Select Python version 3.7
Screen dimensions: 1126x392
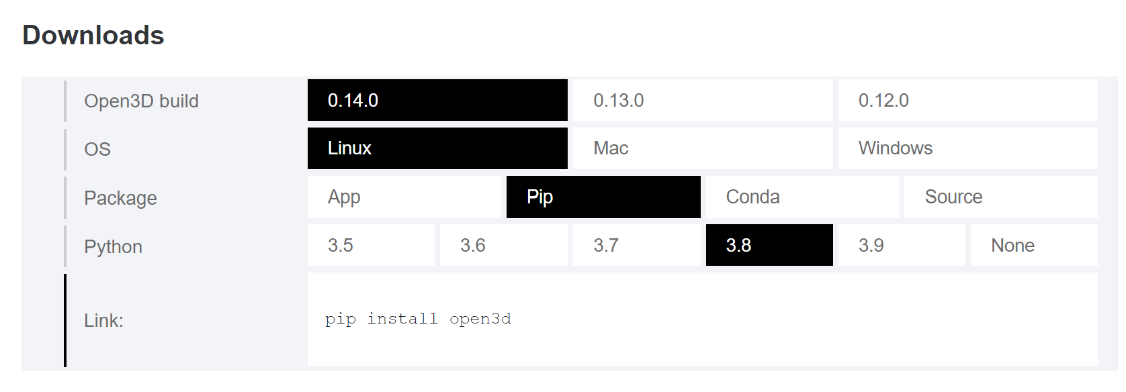click(636, 245)
